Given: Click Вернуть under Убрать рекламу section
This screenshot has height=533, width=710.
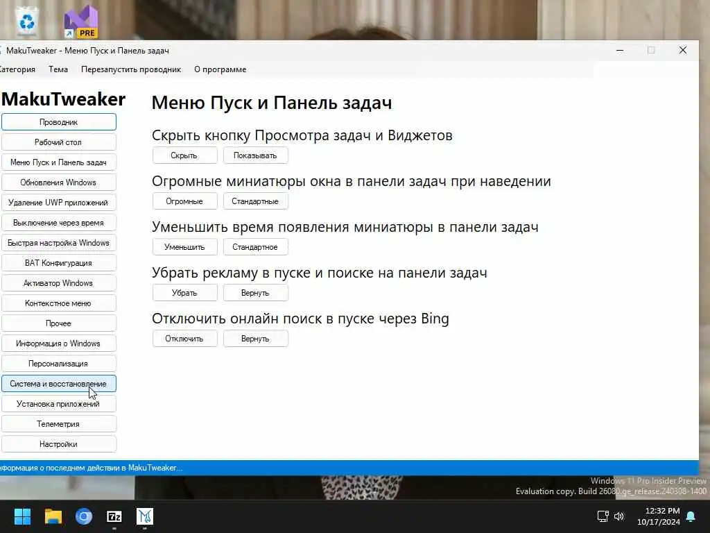Looking at the screenshot, I should click(255, 293).
